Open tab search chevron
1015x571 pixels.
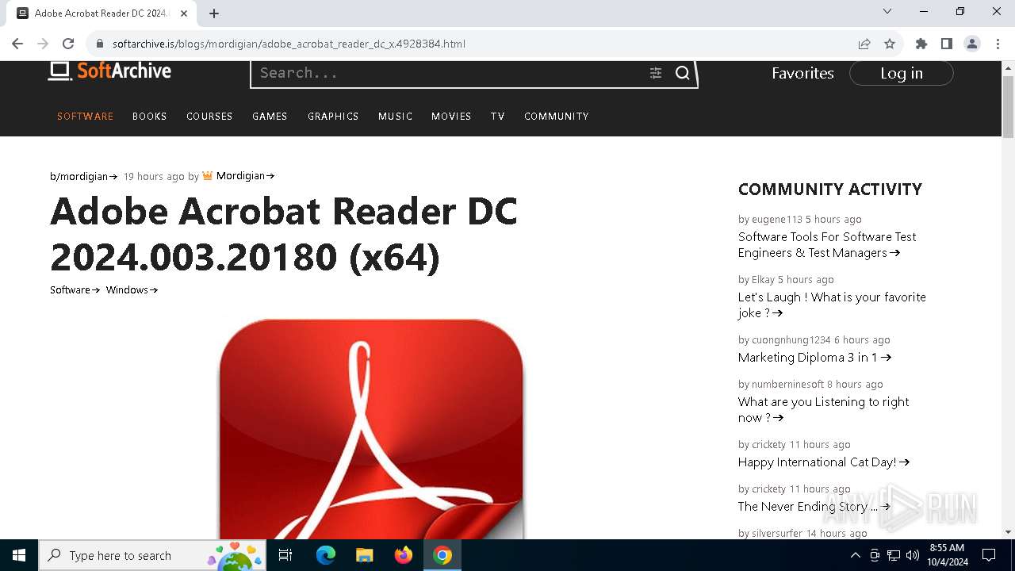click(887, 11)
